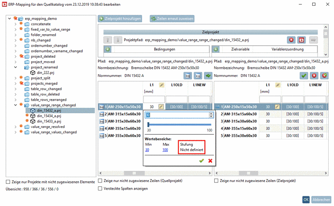Cancel value popup with red X
This screenshot has width=334, height=206.
tap(210, 161)
